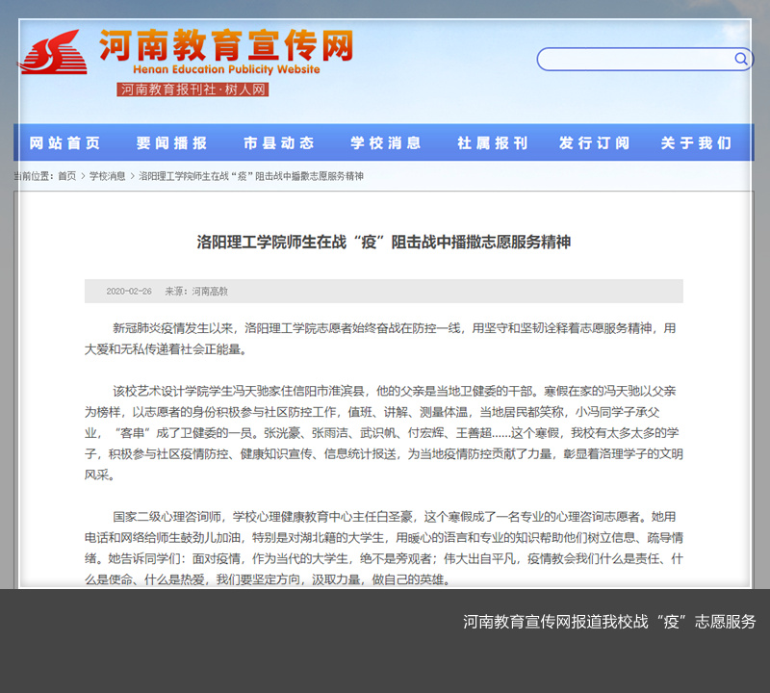Select the 市县动态 menu item
Screen dimensions: 770x693
click(x=279, y=143)
